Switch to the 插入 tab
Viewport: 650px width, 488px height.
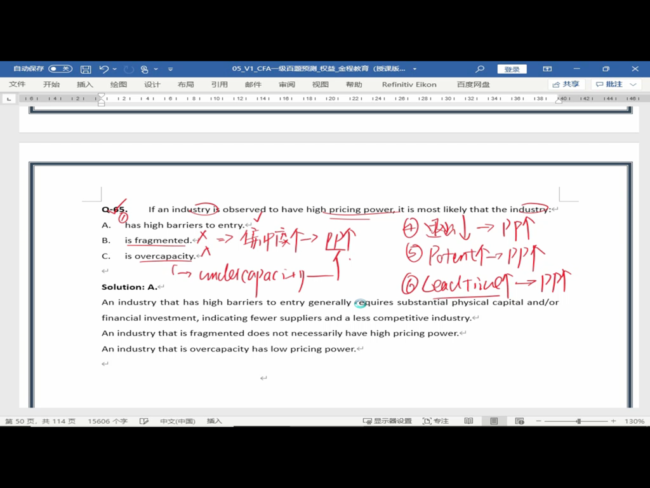[x=85, y=85]
